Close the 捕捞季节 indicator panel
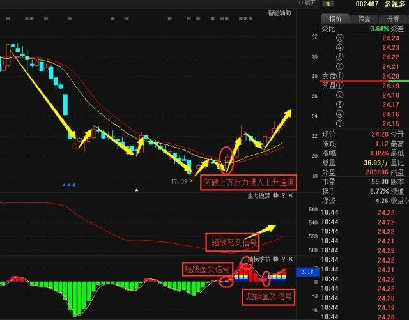 tap(291, 259)
